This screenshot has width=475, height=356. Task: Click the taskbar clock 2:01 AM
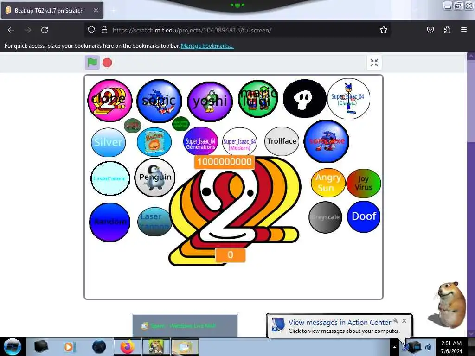[x=451, y=347]
